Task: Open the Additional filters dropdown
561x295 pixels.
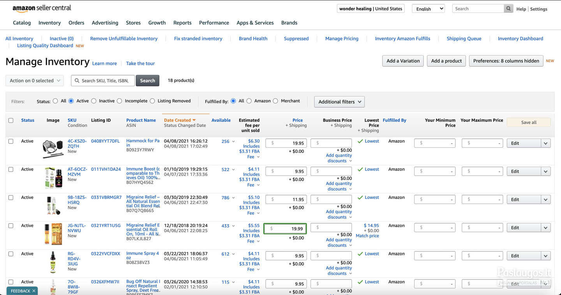Action: pyautogui.click(x=339, y=102)
